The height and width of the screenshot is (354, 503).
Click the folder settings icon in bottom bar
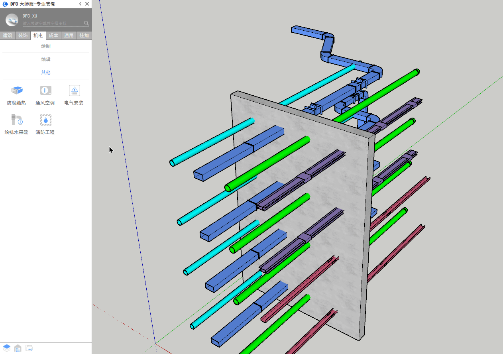tap(29, 348)
